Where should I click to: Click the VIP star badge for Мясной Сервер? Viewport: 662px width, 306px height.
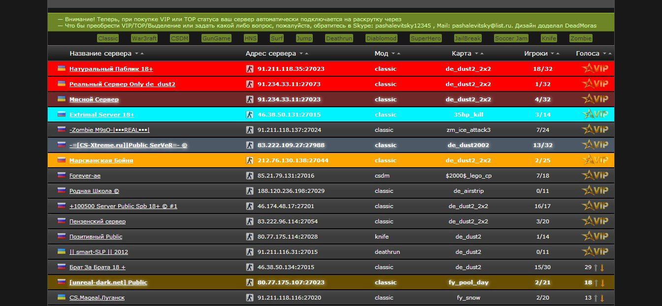(595, 99)
